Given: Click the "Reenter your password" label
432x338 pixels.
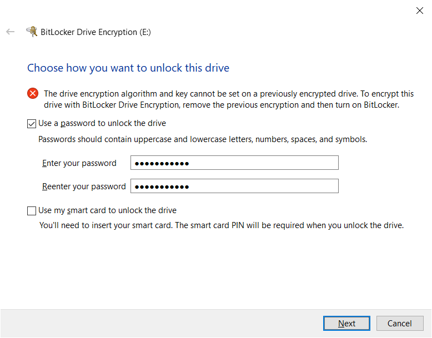Looking at the screenshot, I should [x=84, y=186].
